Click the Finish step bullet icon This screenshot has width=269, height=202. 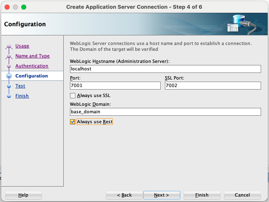point(9,96)
